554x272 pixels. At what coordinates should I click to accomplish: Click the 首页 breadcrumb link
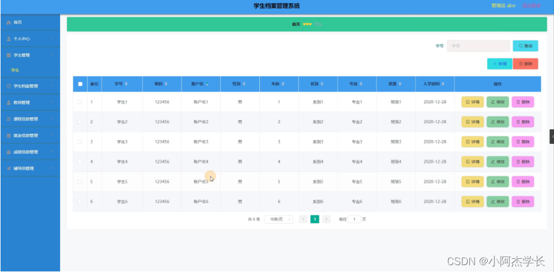[x=296, y=25]
